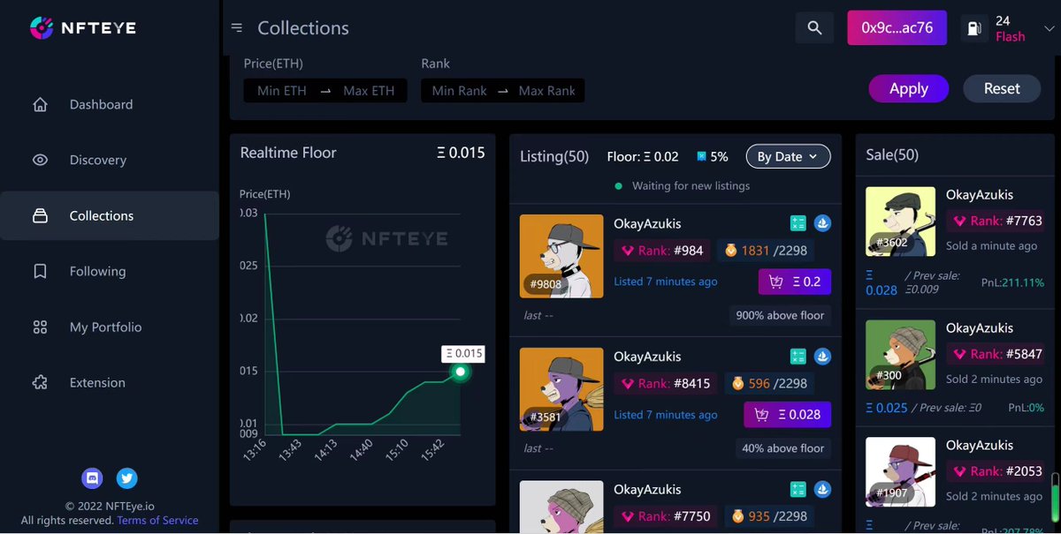Screen dimensions: 1061x534
Task: Click the 5% royalty icon in Listing header
Action: click(702, 156)
